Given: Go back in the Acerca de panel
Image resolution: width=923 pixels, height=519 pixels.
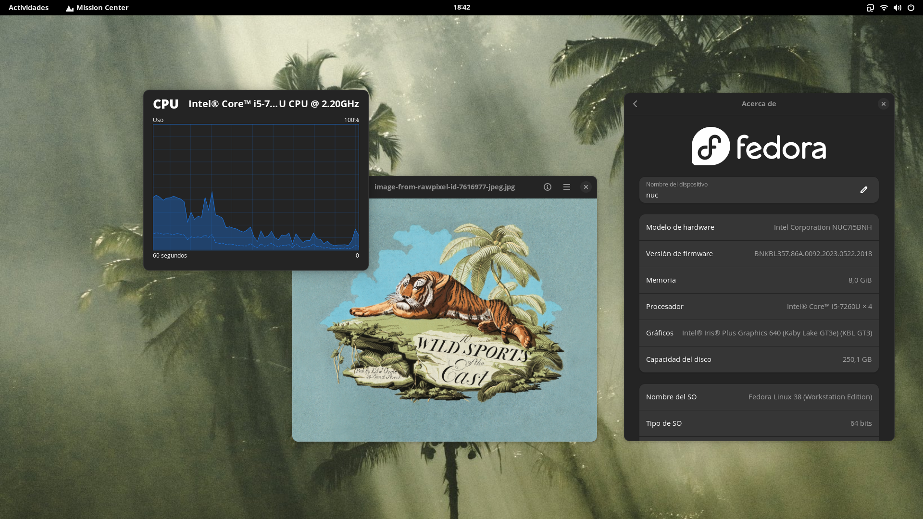Looking at the screenshot, I should pyautogui.click(x=635, y=103).
